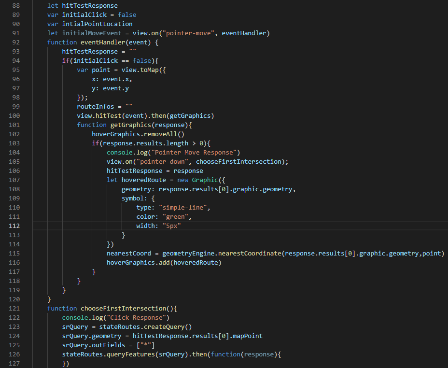Click 'srQuery.geometry' assignment on line 124
The width and height of the screenshot is (448, 368).
click(x=92, y=336)
